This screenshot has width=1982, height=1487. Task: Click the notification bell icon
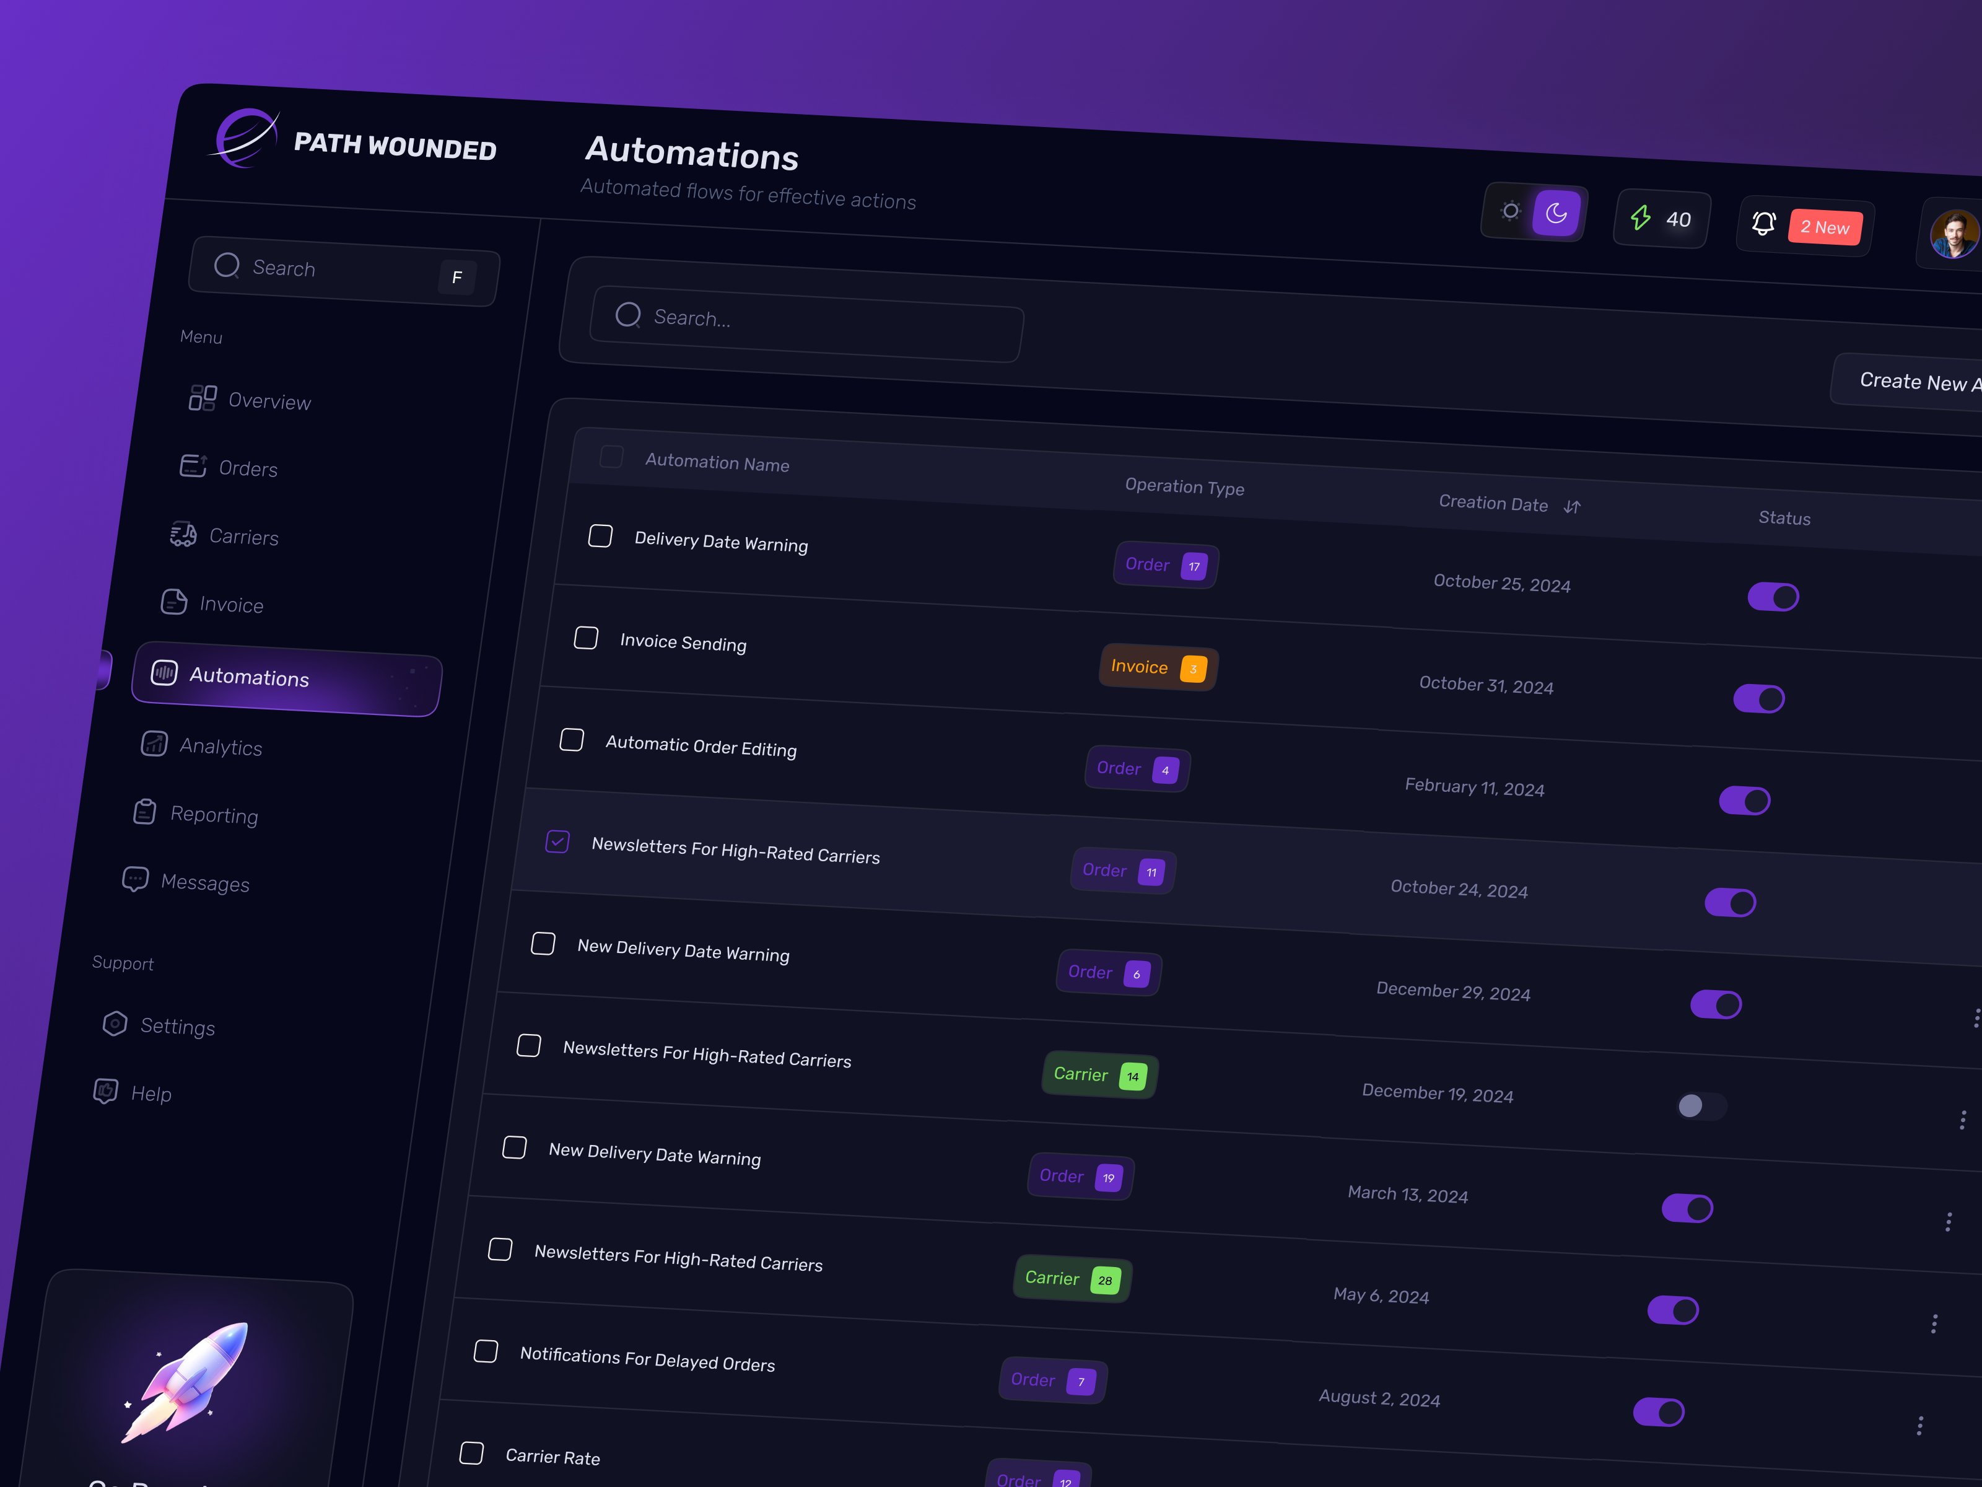(1763, 223)
